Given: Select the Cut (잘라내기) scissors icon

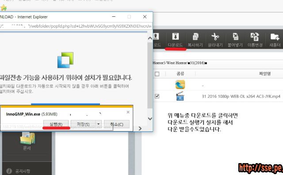Looking at the screenshot, I should (x=215, y=37).
